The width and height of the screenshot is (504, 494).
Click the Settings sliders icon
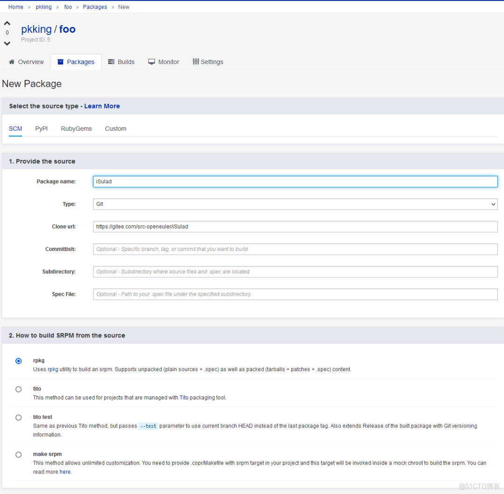pyautogui.click(x=196, y=62)
